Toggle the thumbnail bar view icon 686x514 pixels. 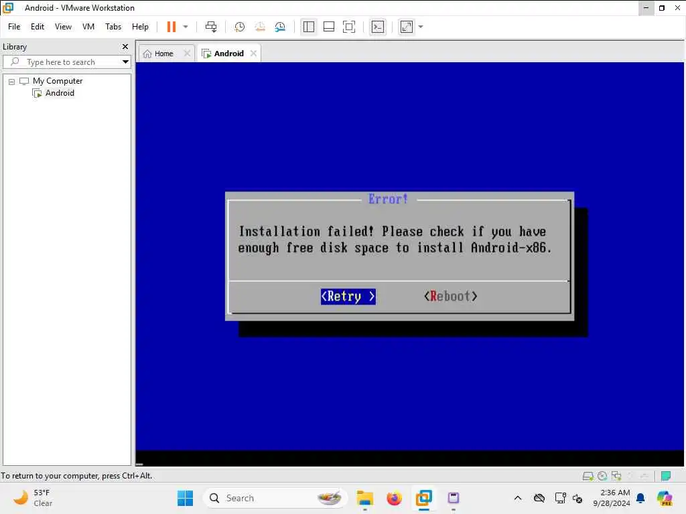pos(328,27)
